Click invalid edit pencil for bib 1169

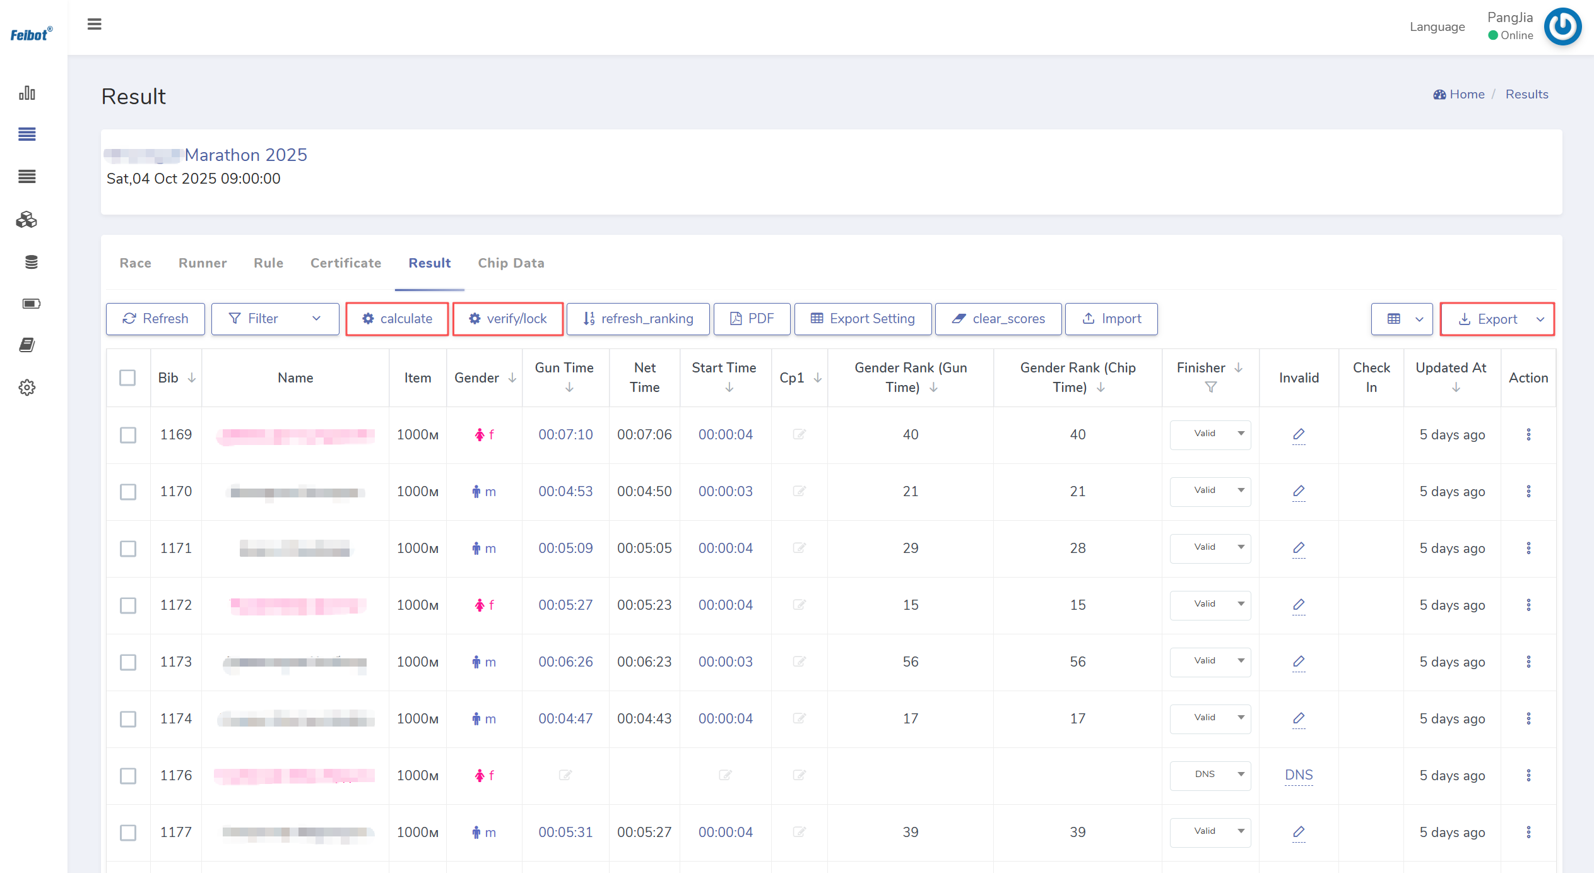point(1298,434)
